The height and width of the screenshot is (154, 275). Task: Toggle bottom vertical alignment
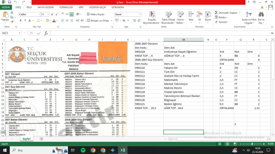71,14
